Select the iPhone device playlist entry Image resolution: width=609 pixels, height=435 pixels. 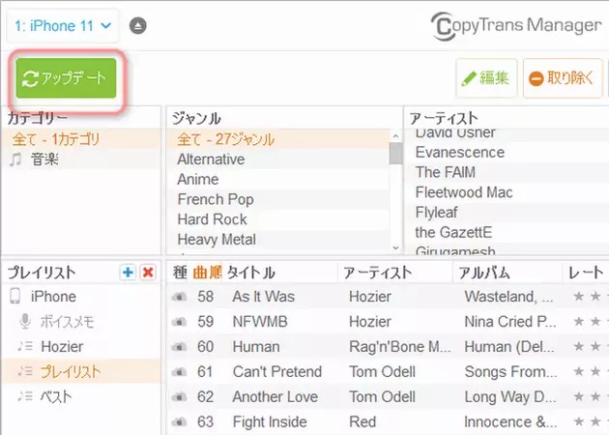(81, 297)
